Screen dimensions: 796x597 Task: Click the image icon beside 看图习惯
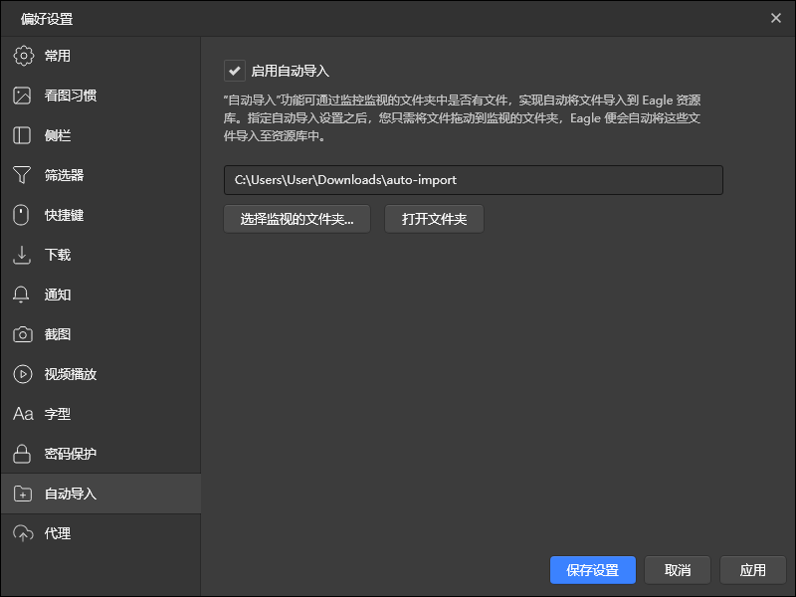(22, 96)
